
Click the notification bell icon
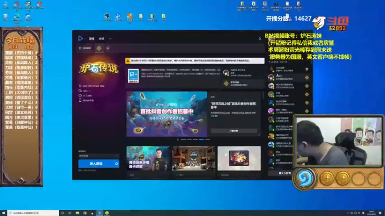click(x=260, y=38)
